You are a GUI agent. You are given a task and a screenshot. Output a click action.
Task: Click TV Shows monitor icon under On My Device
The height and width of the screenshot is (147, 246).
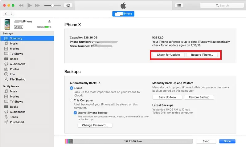[6, 101]
